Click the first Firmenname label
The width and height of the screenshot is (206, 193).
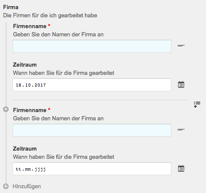pos(30,26)
